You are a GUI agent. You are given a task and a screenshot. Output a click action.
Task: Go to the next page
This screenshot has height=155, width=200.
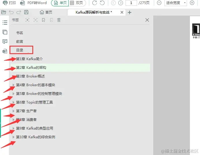[121, 3]
